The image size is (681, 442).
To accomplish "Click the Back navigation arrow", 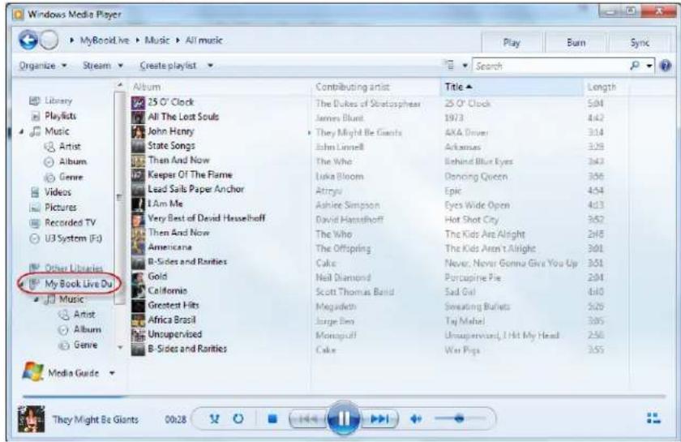I will coord(28,40).
